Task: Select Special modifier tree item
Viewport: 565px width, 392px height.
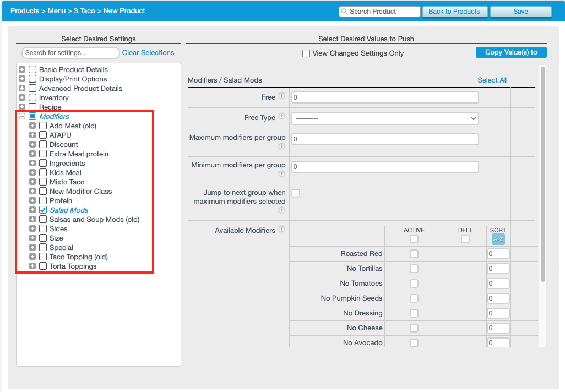Action: point(61,248)
